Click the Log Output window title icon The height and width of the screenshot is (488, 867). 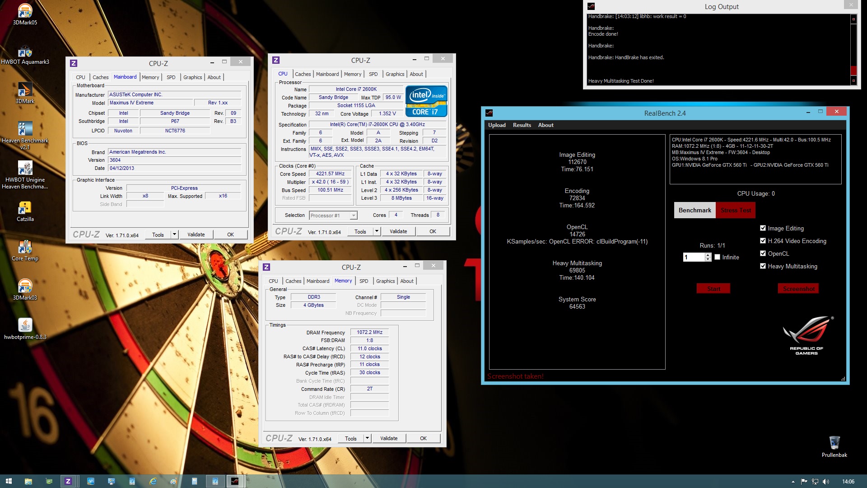(591, 6)
